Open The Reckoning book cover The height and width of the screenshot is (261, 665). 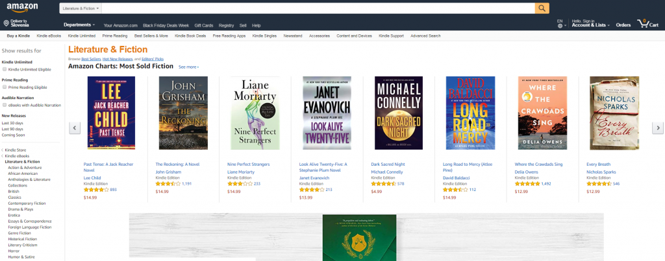(183, 113)
